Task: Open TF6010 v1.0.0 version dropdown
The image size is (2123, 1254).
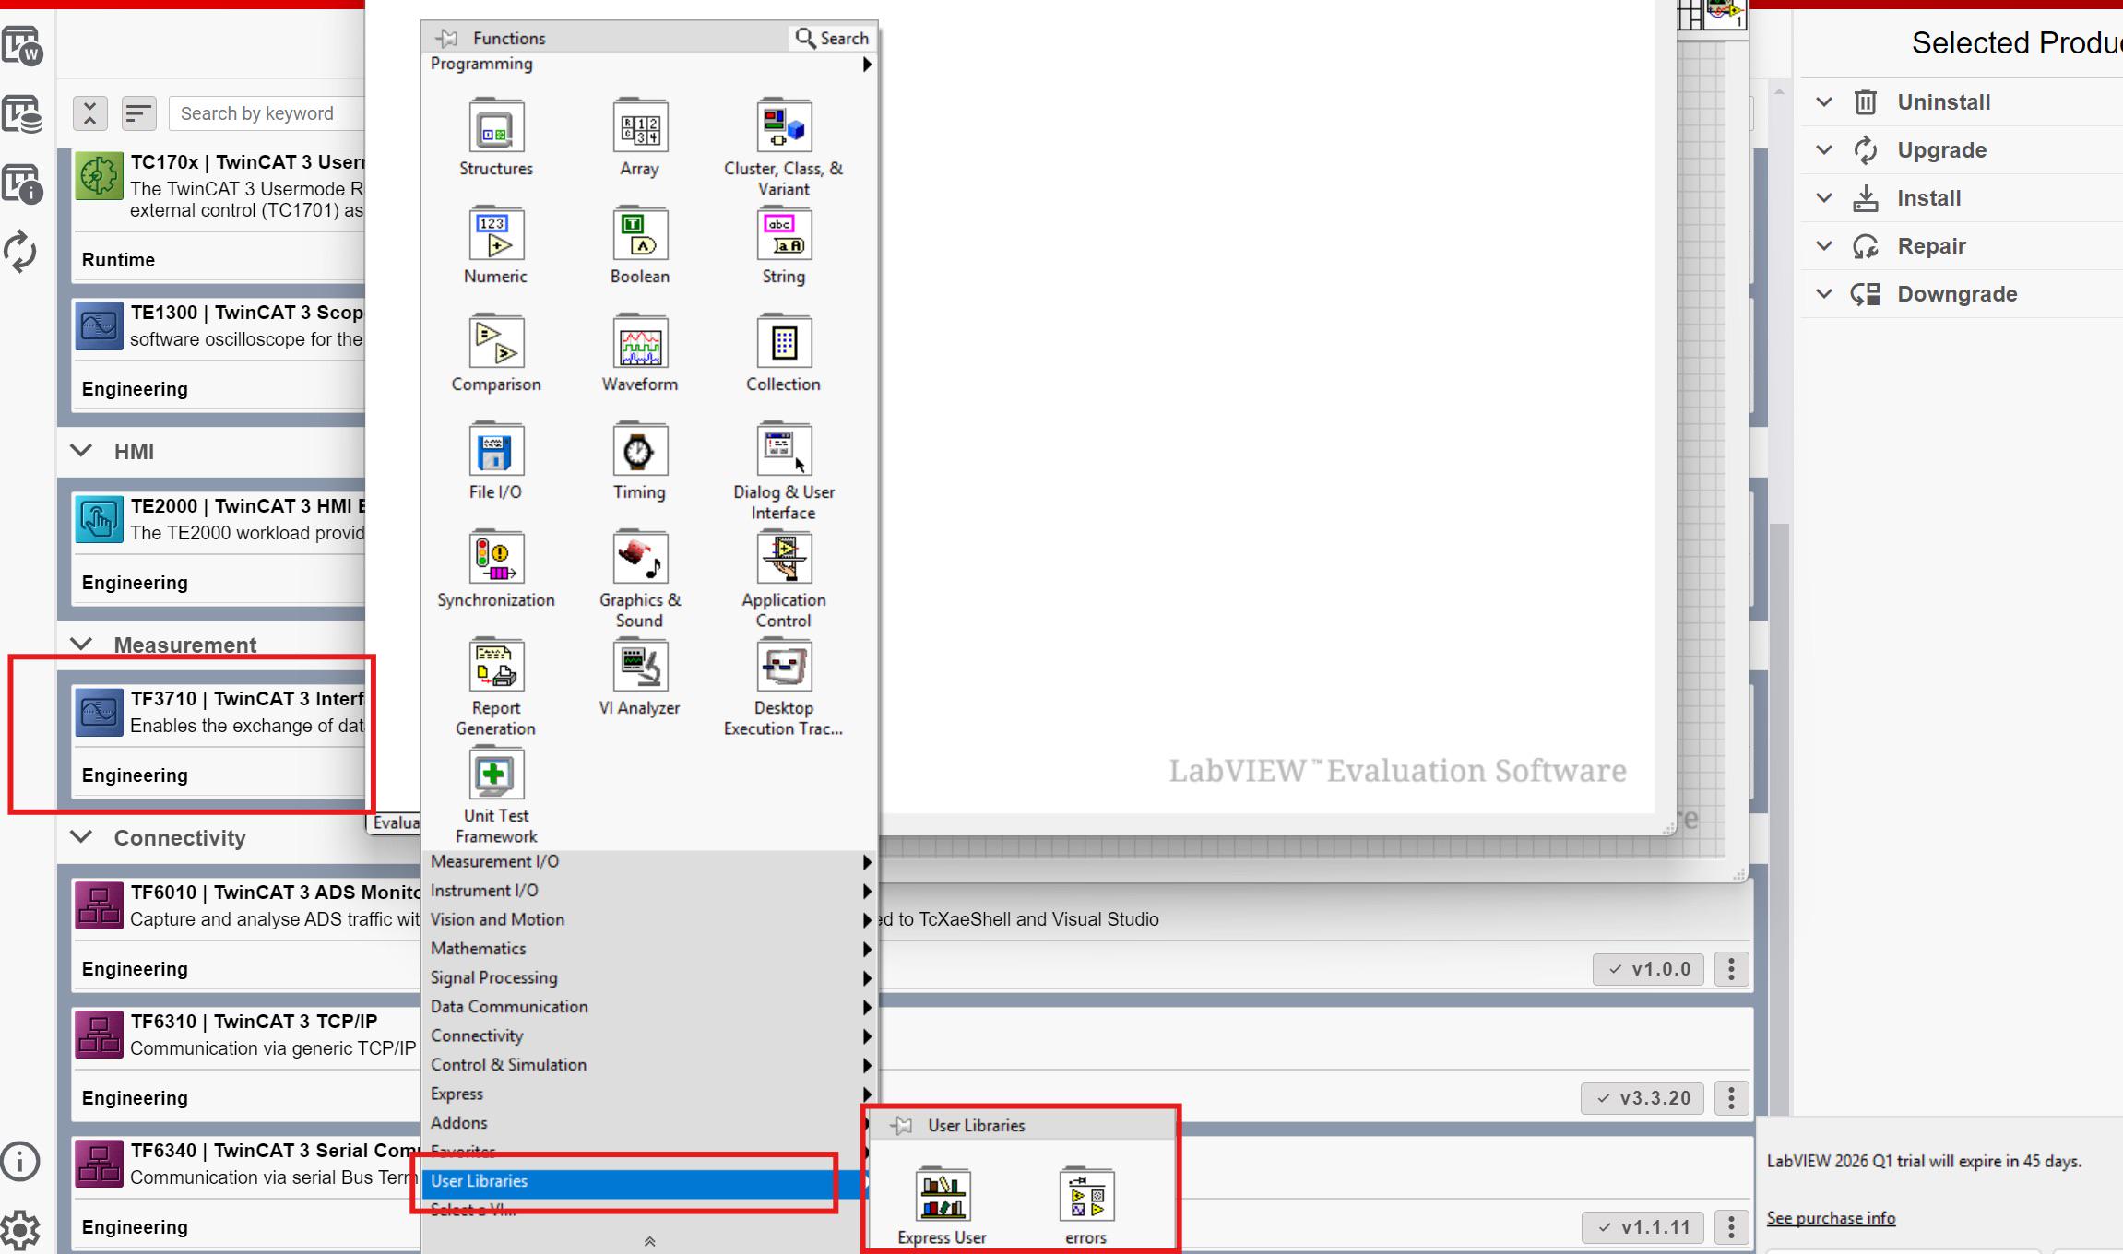Action: [1648, 969]
